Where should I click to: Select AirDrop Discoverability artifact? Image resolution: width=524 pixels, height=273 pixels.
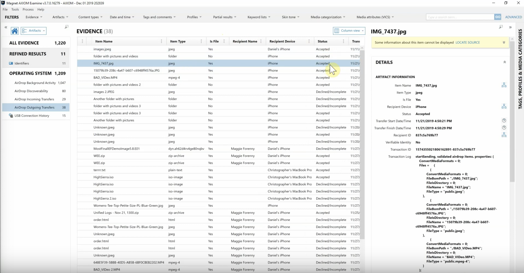(36, 91)
